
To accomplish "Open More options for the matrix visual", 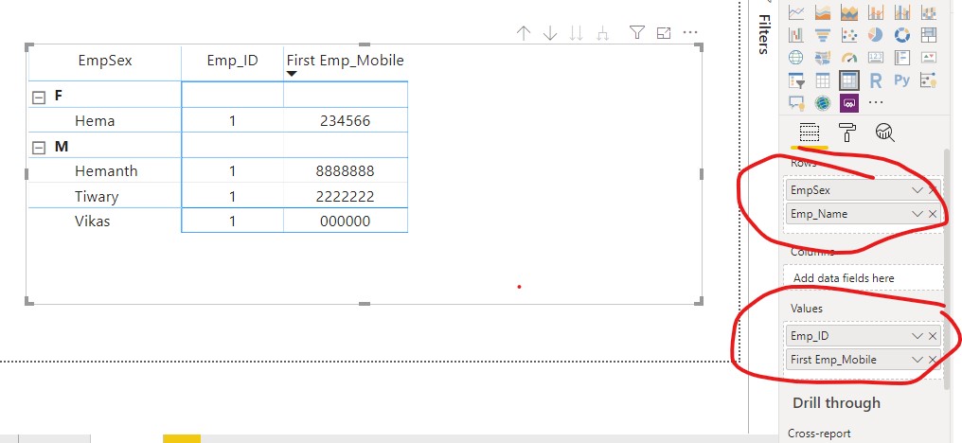I will coord(690,32).
